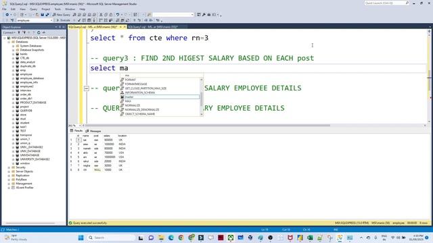Switch to the second SQLQuery1.sql tab
This screenshot has height=243, width=433.
tap(153, 27)
